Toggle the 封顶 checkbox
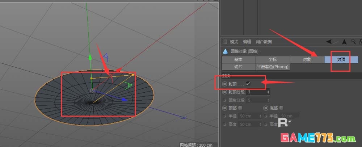362x147 pixels. [248, 84]
